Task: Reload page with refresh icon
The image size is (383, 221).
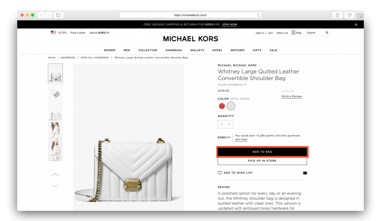Action: click(x=258, y=15)
